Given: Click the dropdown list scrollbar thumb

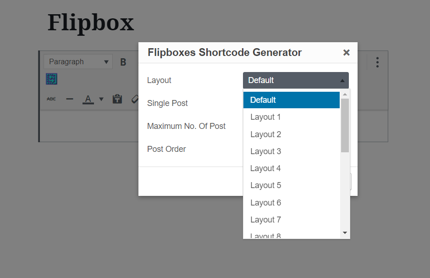Looking at the screenshot, I should coord(345,125).
